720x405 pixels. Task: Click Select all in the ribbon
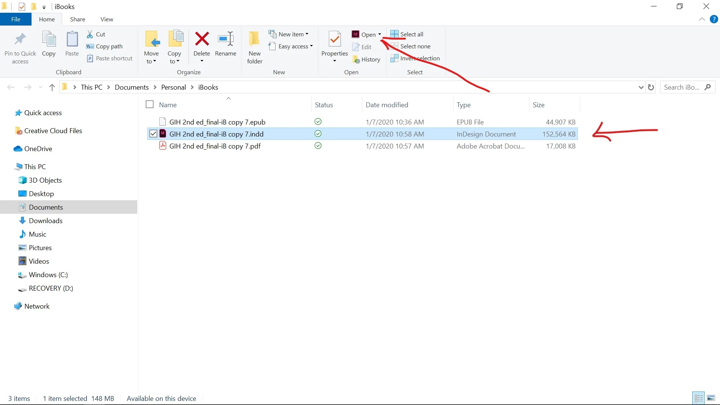(x=407, y=34)
